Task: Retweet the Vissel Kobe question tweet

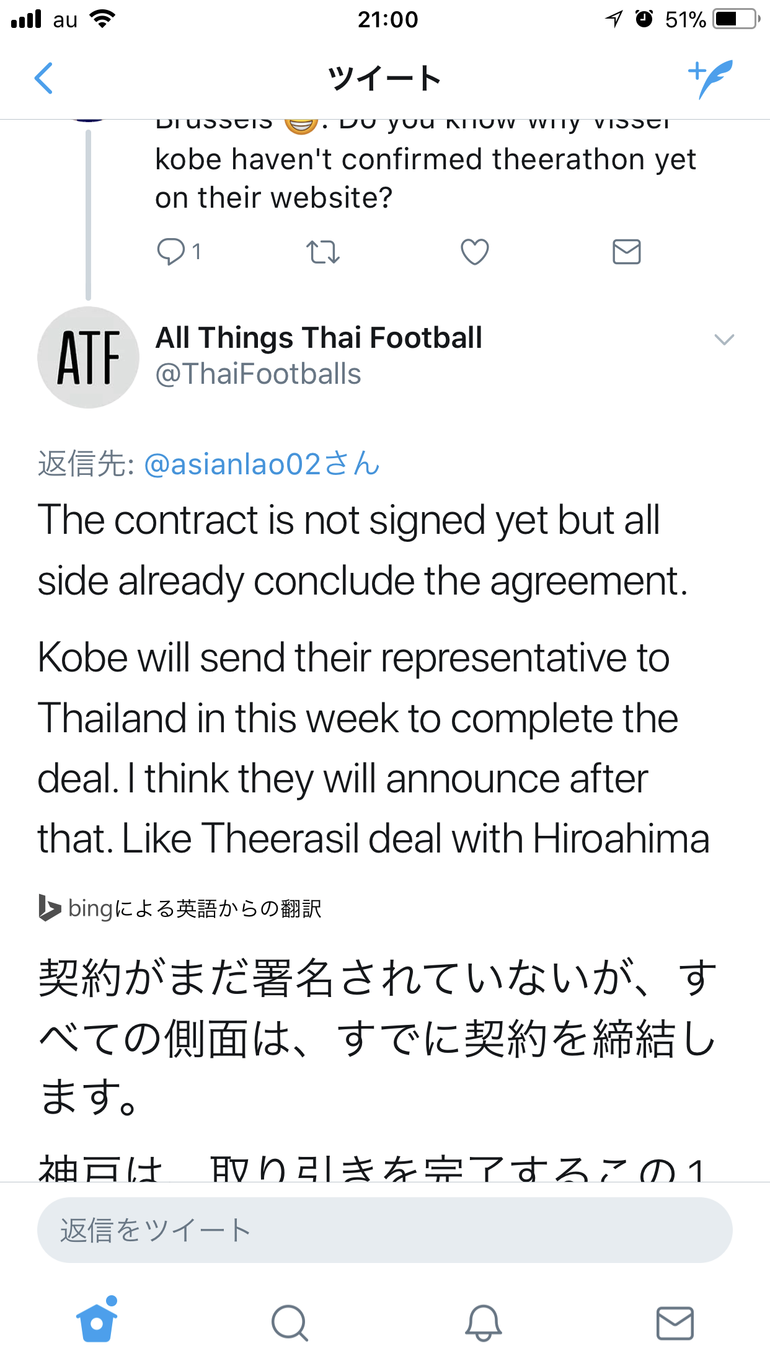Action: (x=323, y=252)
